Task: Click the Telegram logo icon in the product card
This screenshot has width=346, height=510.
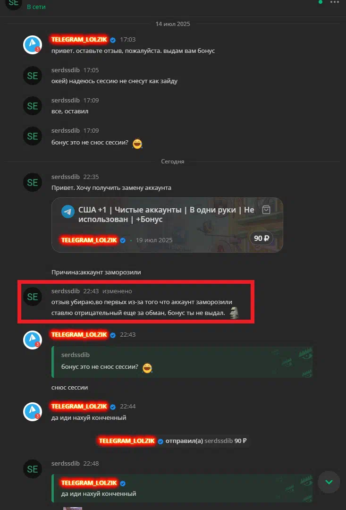Action: coord(68,212)
